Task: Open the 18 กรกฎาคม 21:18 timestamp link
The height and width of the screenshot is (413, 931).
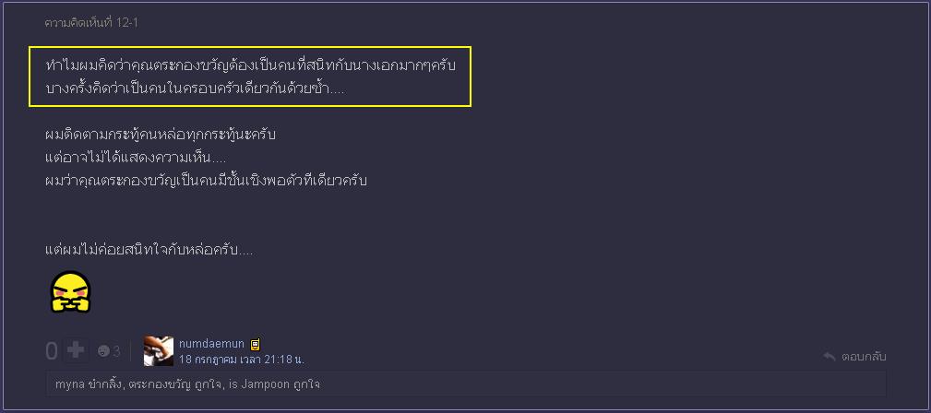Action: click(x=241, y=359)
